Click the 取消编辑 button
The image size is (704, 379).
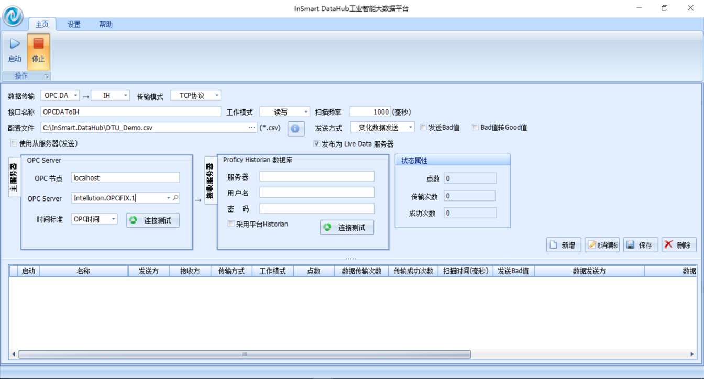[x=602, y=244]
